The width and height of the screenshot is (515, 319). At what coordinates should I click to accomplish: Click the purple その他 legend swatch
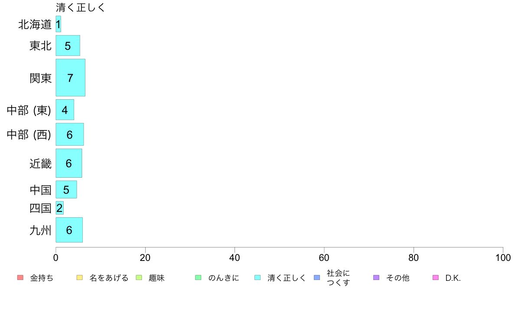[376, 277]
